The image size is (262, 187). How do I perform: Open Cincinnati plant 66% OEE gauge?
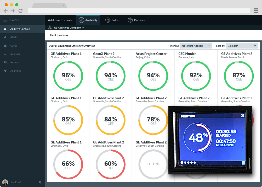(x=68, y=164)
